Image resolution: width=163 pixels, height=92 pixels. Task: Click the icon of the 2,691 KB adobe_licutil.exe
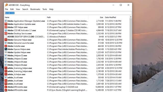(x=6, y=84)
